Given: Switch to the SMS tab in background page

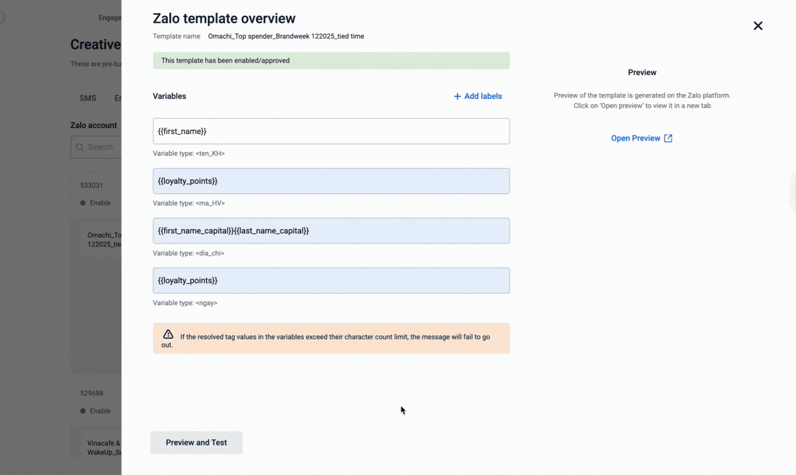Looking at the screenshot, I should [x=88, y=98].
